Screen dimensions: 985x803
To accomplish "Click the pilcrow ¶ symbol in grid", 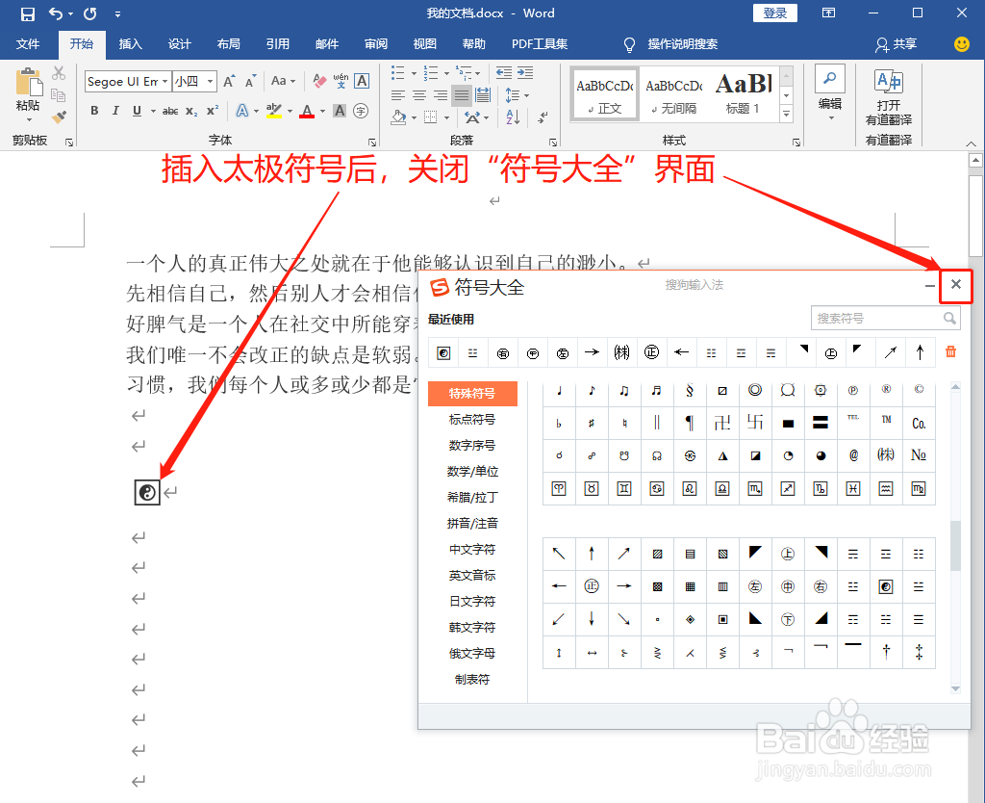I will pyautogui.click(x=689, y=423).
